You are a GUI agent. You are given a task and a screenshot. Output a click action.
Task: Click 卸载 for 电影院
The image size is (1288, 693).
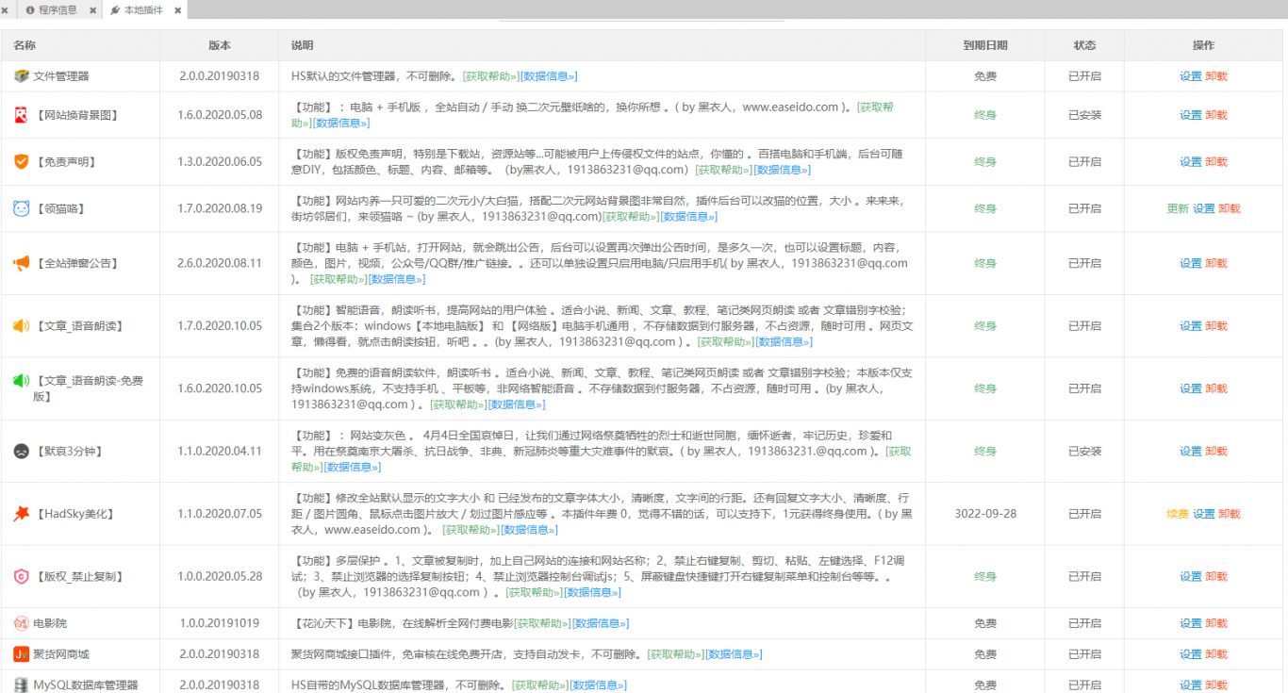(x=1216, y=623)
